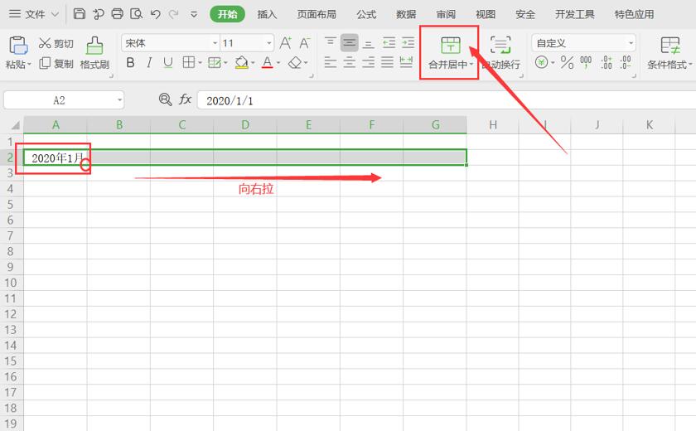Click 剪切 (Cut) scissors button
Image resolution: width=696 pixels, height=431 pixels.
pos(56,43)
